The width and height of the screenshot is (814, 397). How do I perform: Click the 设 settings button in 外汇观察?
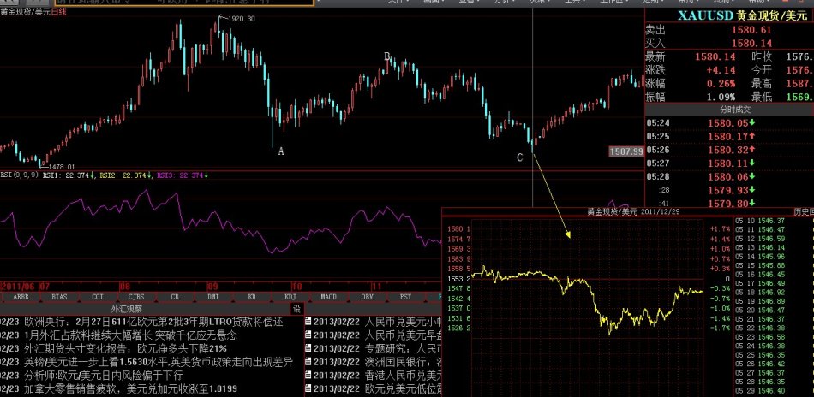click(297, 309)
